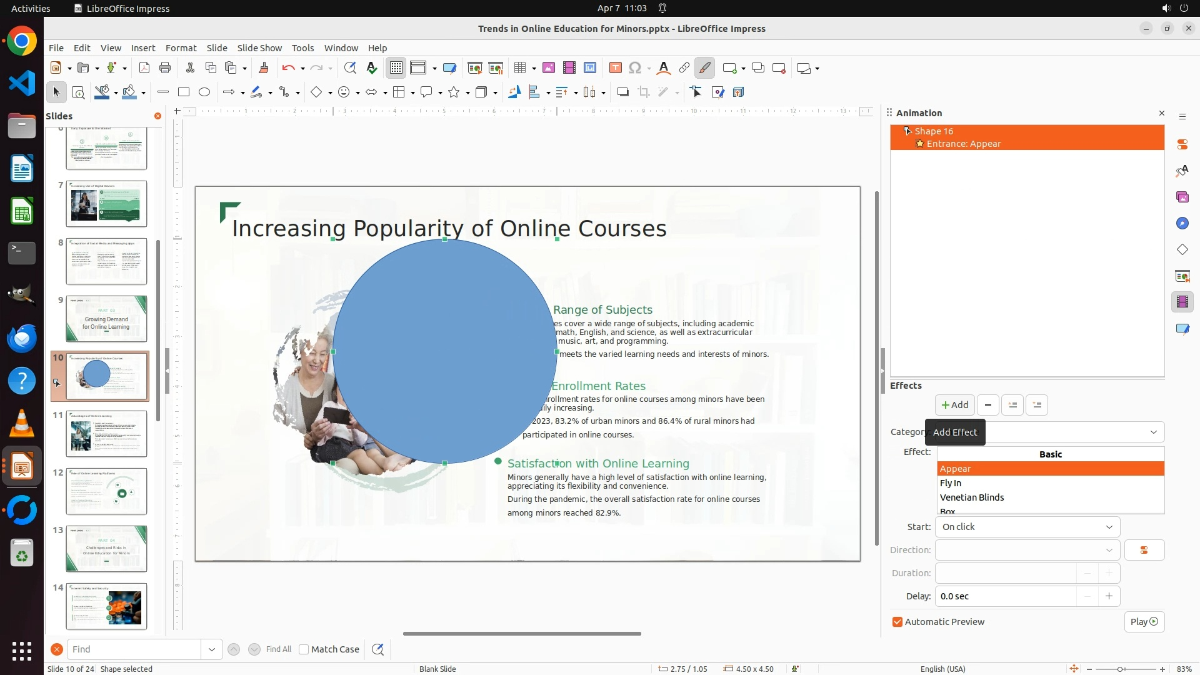Open the animation Category dropdown
Viewport: 1200px width, 675px height.
pos(1153,432)
